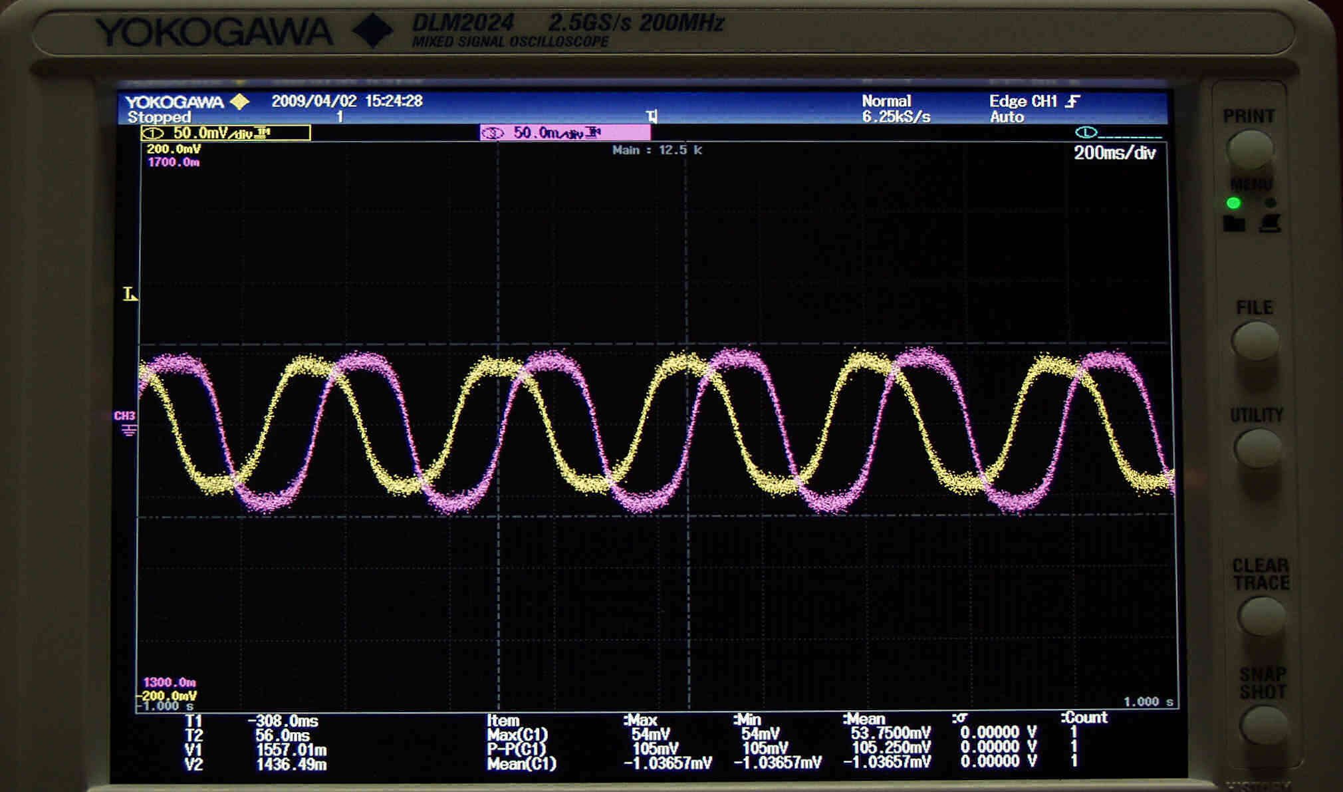
Task: Select the yellow CH1 50.0mV/div box
Action: coord(225,133)
